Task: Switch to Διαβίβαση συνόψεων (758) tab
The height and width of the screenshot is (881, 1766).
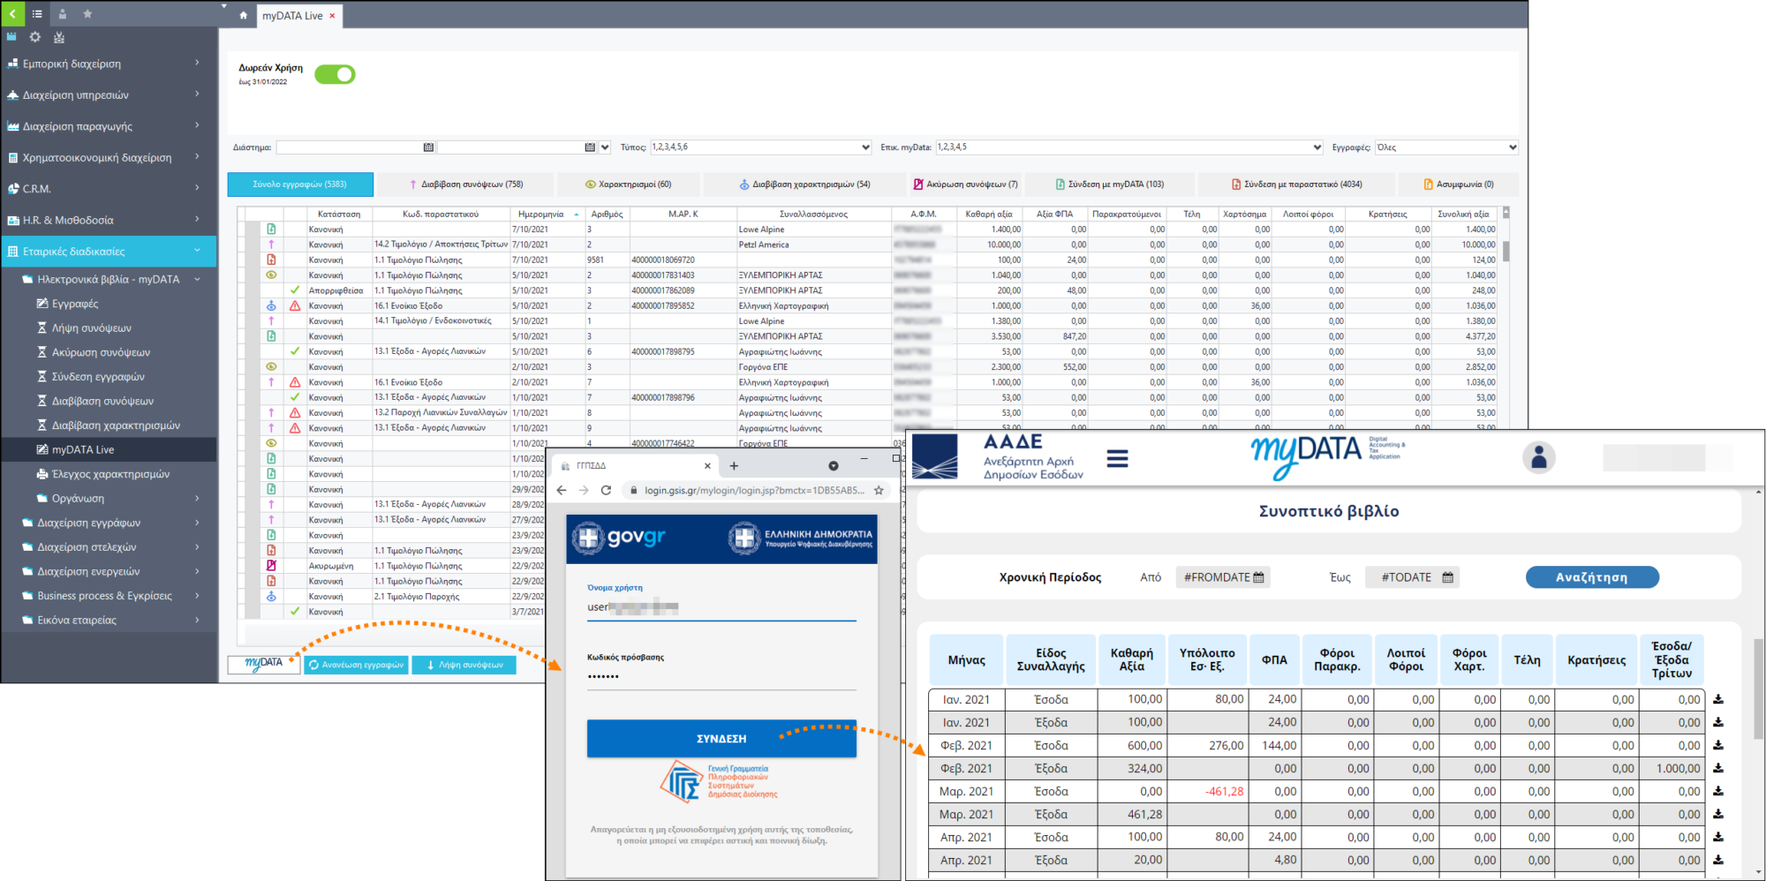Action: click(466, 184)
